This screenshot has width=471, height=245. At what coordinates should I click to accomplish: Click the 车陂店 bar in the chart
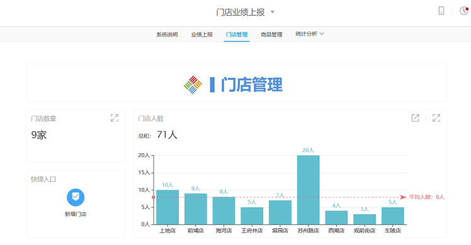click(392, 215)
